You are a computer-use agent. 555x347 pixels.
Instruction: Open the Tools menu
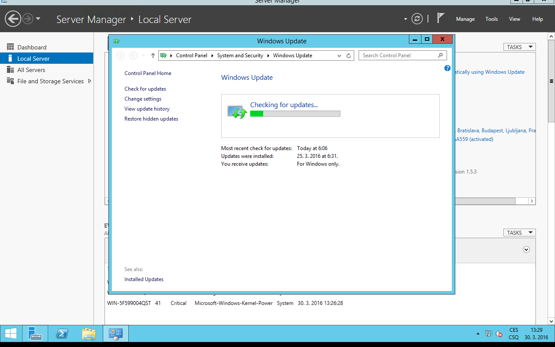point(492,19)
